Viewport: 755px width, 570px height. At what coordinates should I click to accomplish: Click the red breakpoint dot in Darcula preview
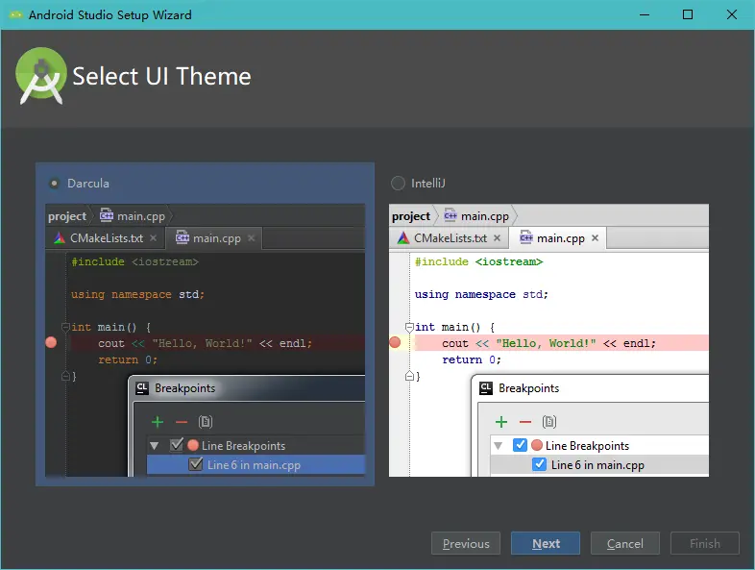[51, 342]
